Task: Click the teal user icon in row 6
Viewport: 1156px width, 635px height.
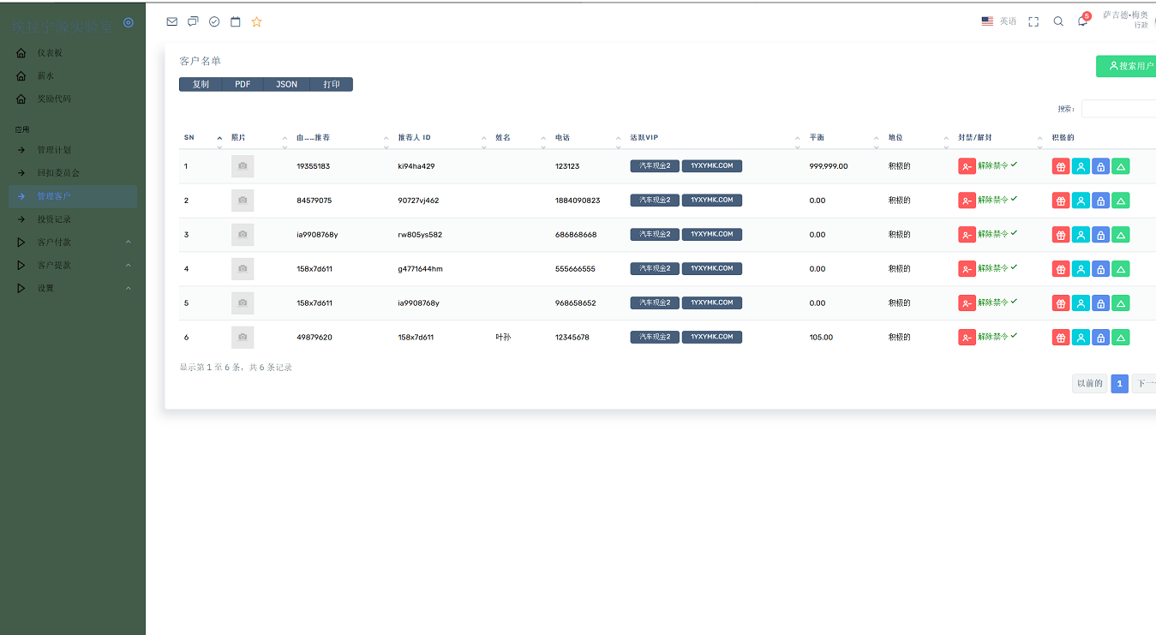Action: [1081, 338]
